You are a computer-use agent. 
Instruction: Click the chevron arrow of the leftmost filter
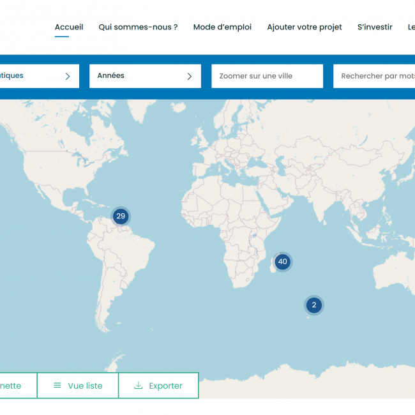point(68,76)
